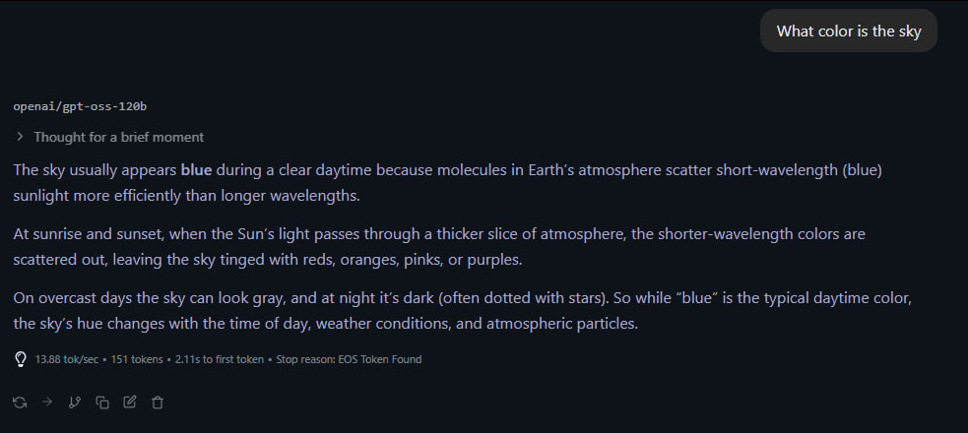Click the 13.88 tok/sec stat
This screenshot has height=433, width=968.
click(x=67, y=359)
